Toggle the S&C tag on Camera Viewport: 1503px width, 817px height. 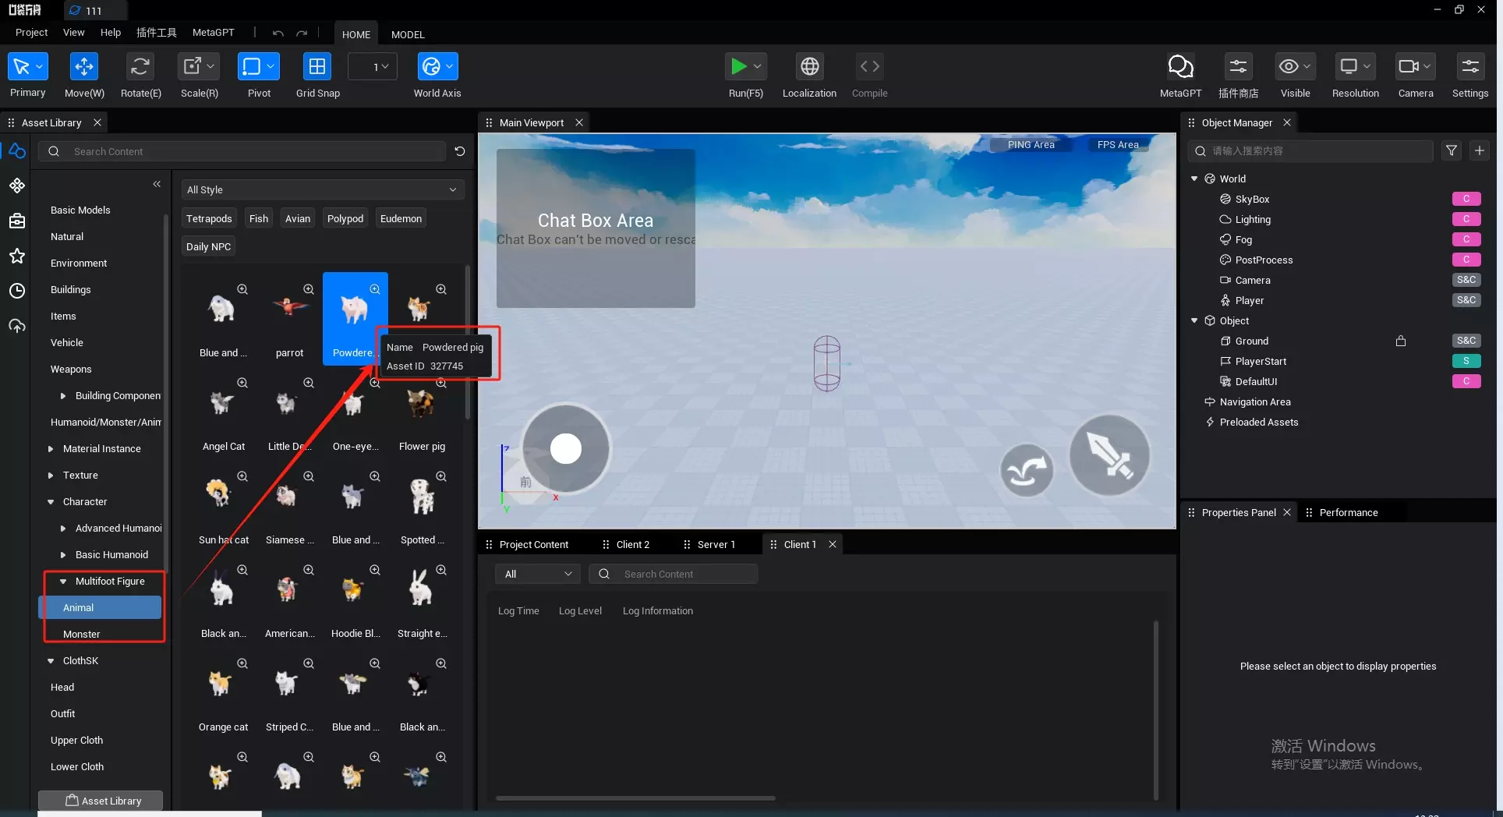point(1466,280)
